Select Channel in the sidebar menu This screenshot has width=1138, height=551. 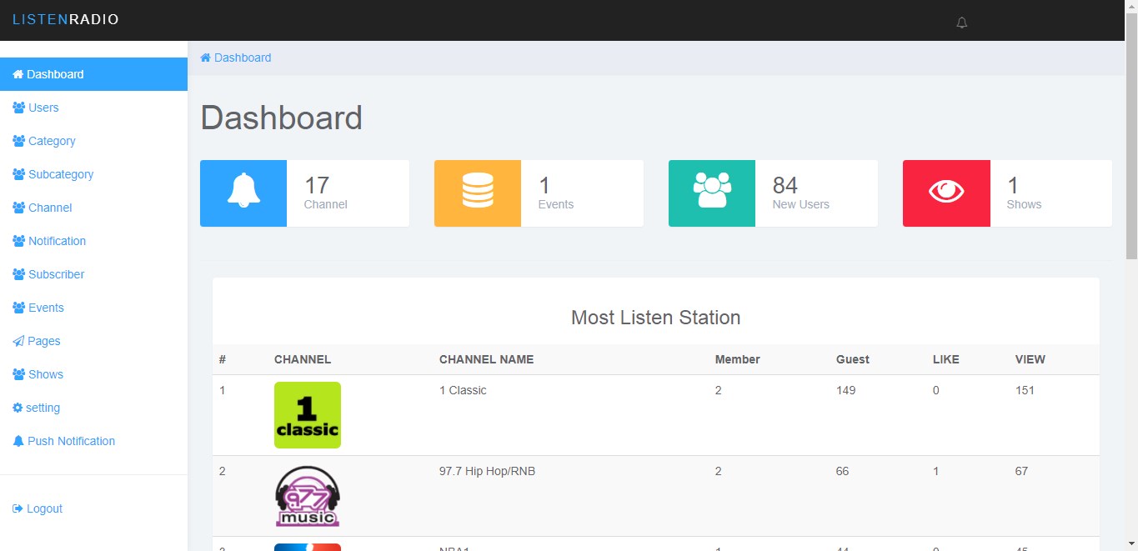coord(48,208)
